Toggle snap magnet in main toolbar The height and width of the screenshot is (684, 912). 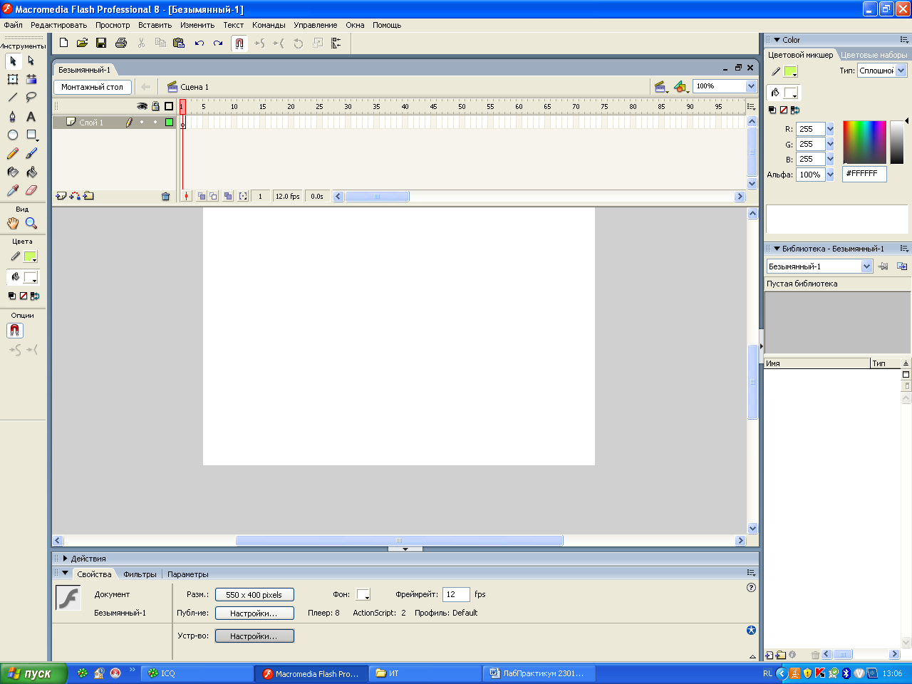(x=239, y=43)
